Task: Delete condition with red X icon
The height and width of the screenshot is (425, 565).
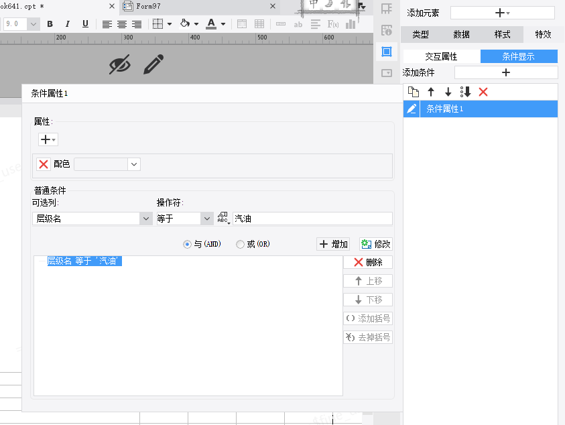Action: click(x=483, y=92)
